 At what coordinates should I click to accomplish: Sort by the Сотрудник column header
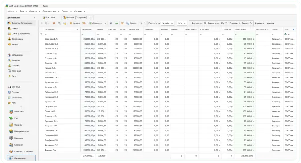point(50,29)
